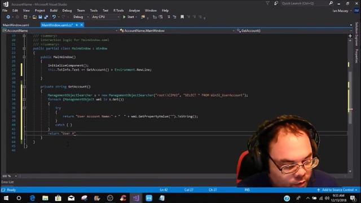Viewport: 361px width, 203px height.
Task: Click the comment out lines icon
Action: (169, 17)
